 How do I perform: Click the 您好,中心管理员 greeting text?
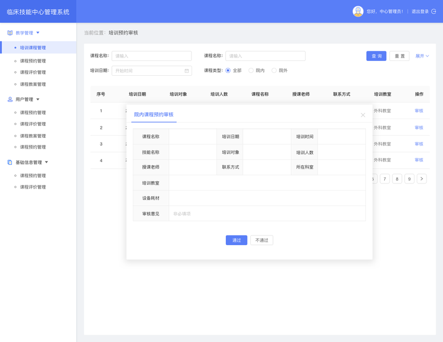384,11
